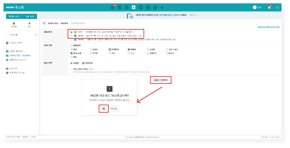
Task: Open 연락처 저장 · 내보내기 in the sidebar
Action: point(18,56)
